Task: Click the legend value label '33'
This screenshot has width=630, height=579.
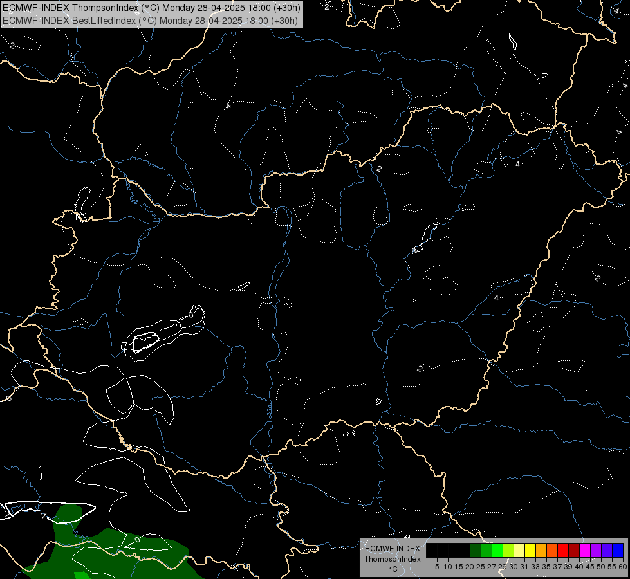Action: point(535,567)
